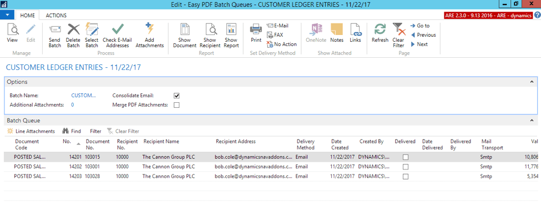Click Clear Filter in the ribbon
The width and height of the screenshot is (541, 205).
pos(398,36)
